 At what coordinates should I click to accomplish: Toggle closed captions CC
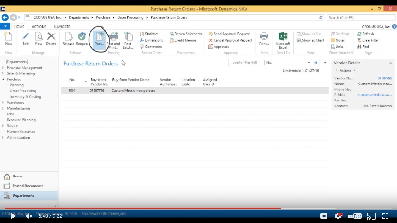[x=324, y=216]
